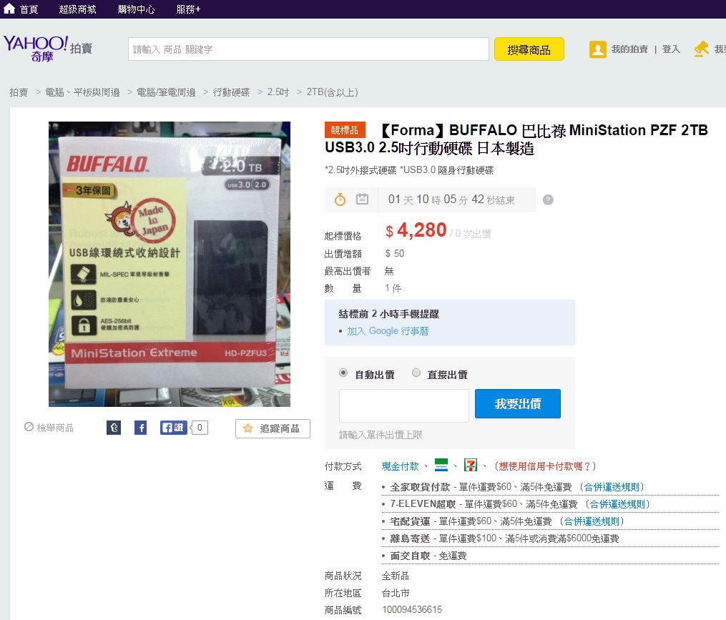Open 想使用信用卡付款嗎 link
The width and height of the screenshot is (726, 620).
click(x=546, y=466)
